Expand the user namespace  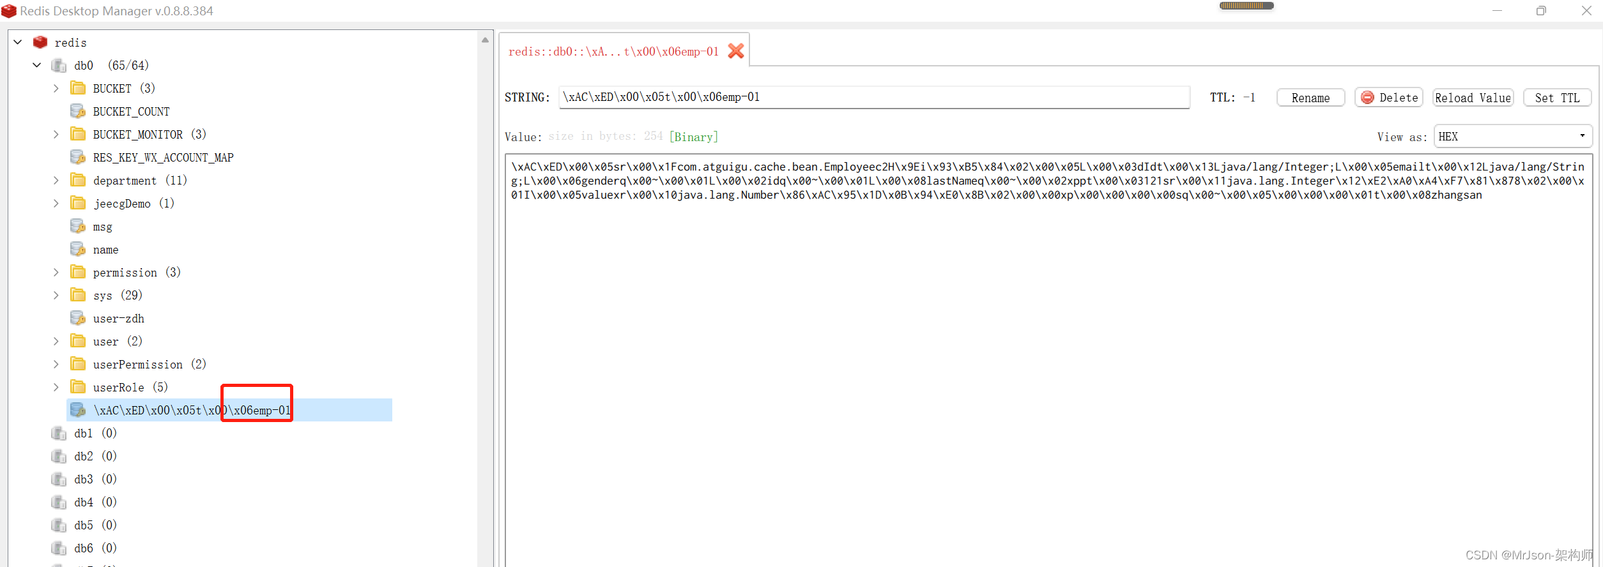[x=56, y=341]
